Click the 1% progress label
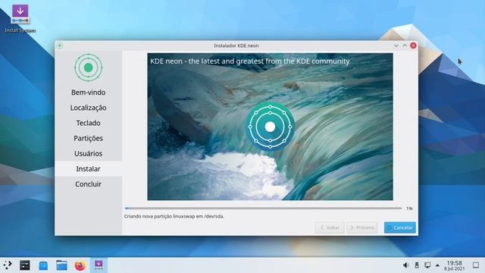485x273 pixels. (x=409, y=209)
